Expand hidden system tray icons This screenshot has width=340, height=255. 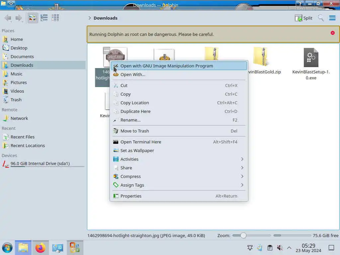[289, 248]
